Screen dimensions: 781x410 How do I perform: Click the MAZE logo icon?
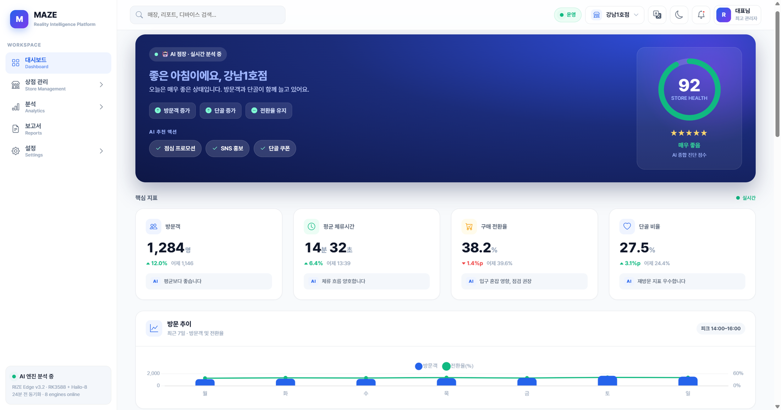pos(19,19)
